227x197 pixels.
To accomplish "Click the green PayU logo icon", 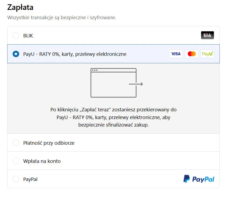I will click(x=208, y=54).
